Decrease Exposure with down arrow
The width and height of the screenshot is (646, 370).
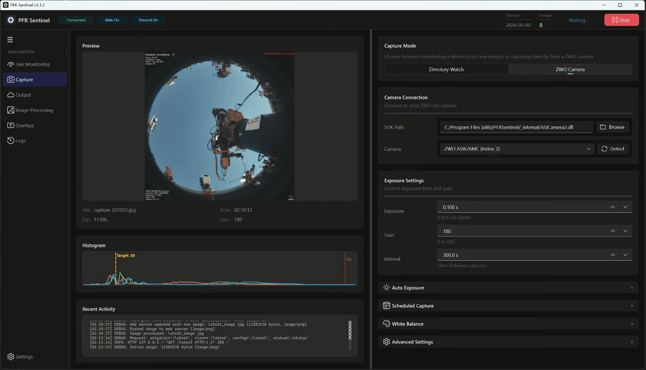[x=625, y=207]
